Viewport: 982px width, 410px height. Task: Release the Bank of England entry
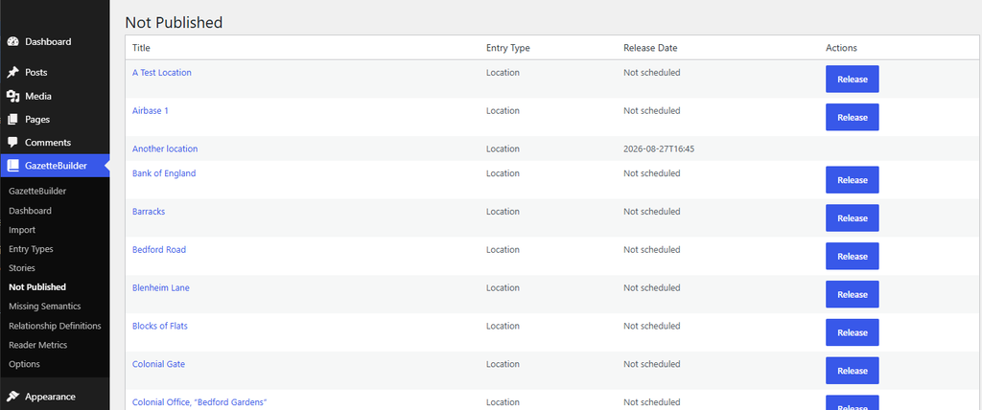pos(852,180)
